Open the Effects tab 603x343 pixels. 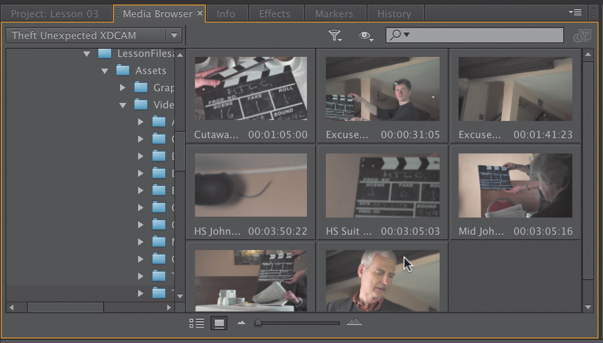pos(274,14)
